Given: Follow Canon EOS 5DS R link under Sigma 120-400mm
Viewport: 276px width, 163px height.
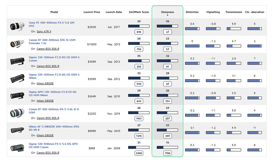Looking at the screenshot, I should 48,153.
